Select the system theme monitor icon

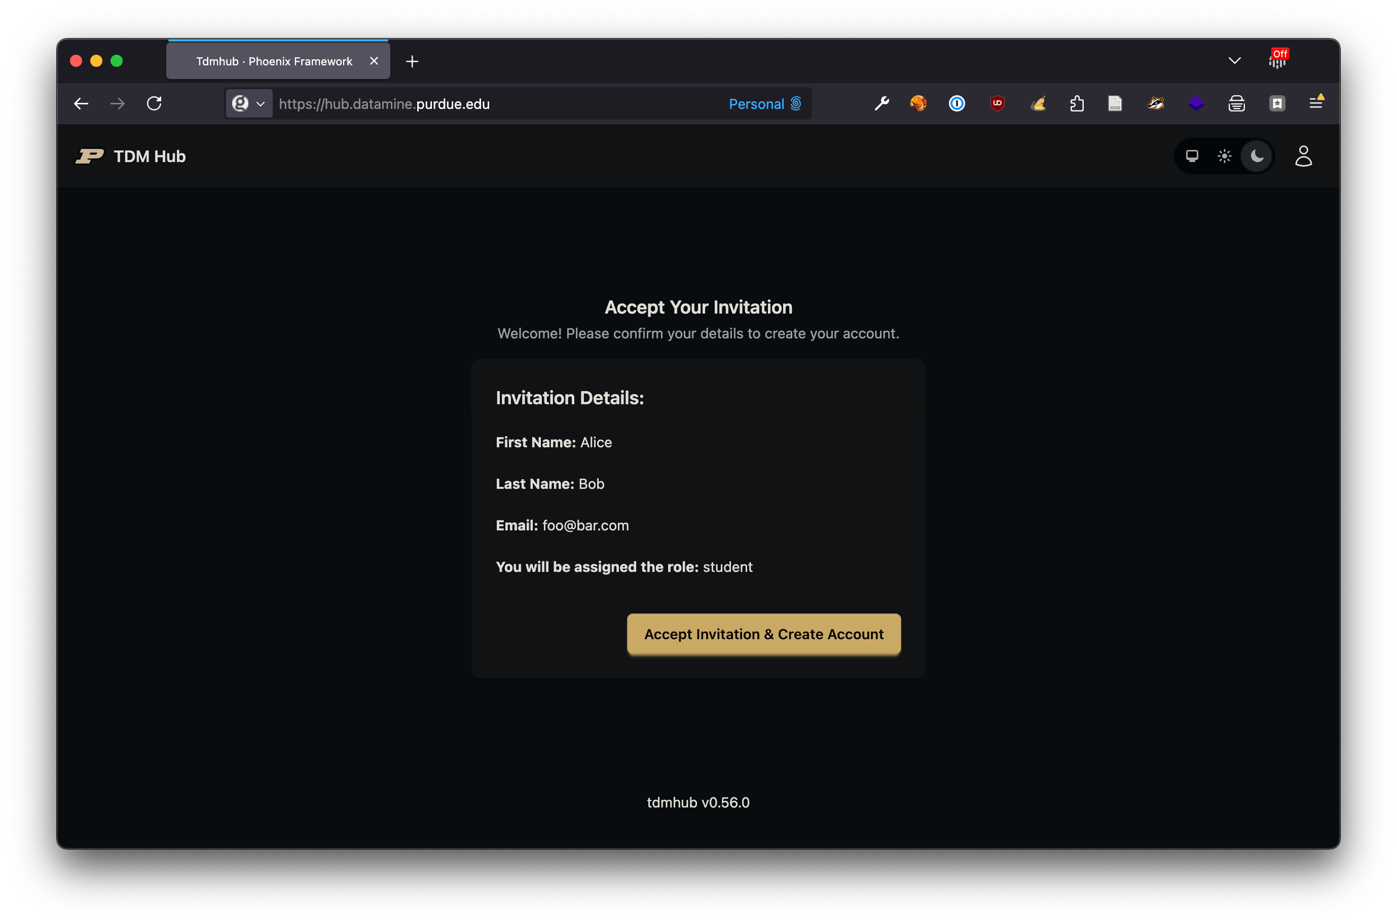1192,156
